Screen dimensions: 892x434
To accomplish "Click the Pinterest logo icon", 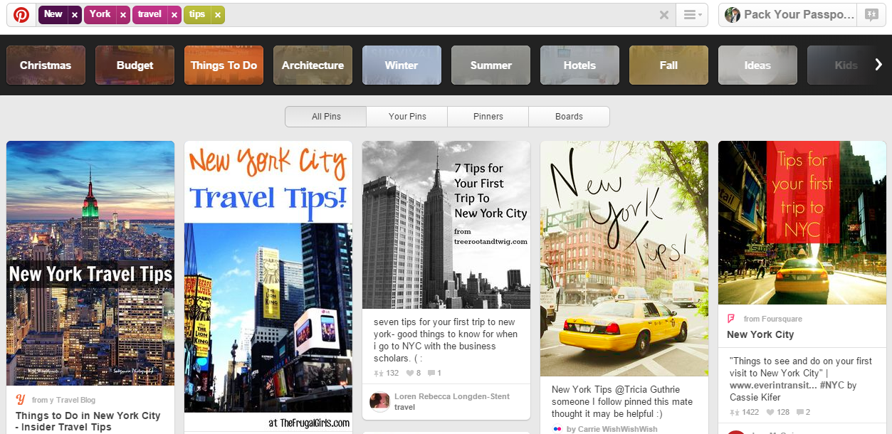I will coord(21,14).
